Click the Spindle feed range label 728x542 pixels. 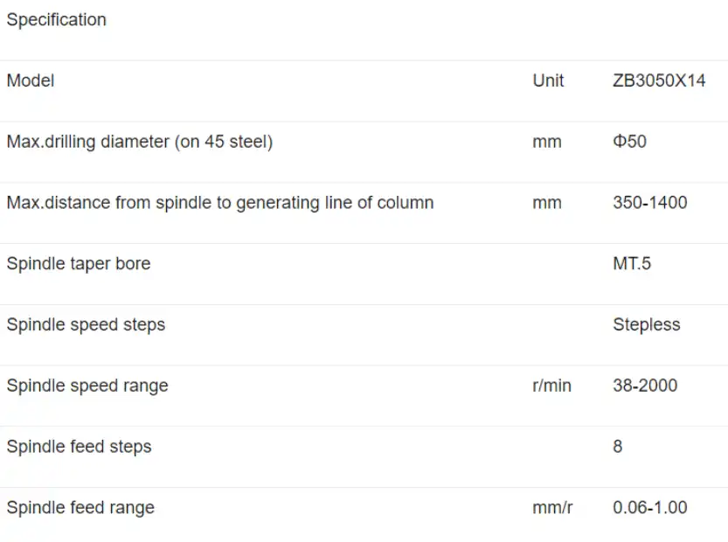coord(80,508)
